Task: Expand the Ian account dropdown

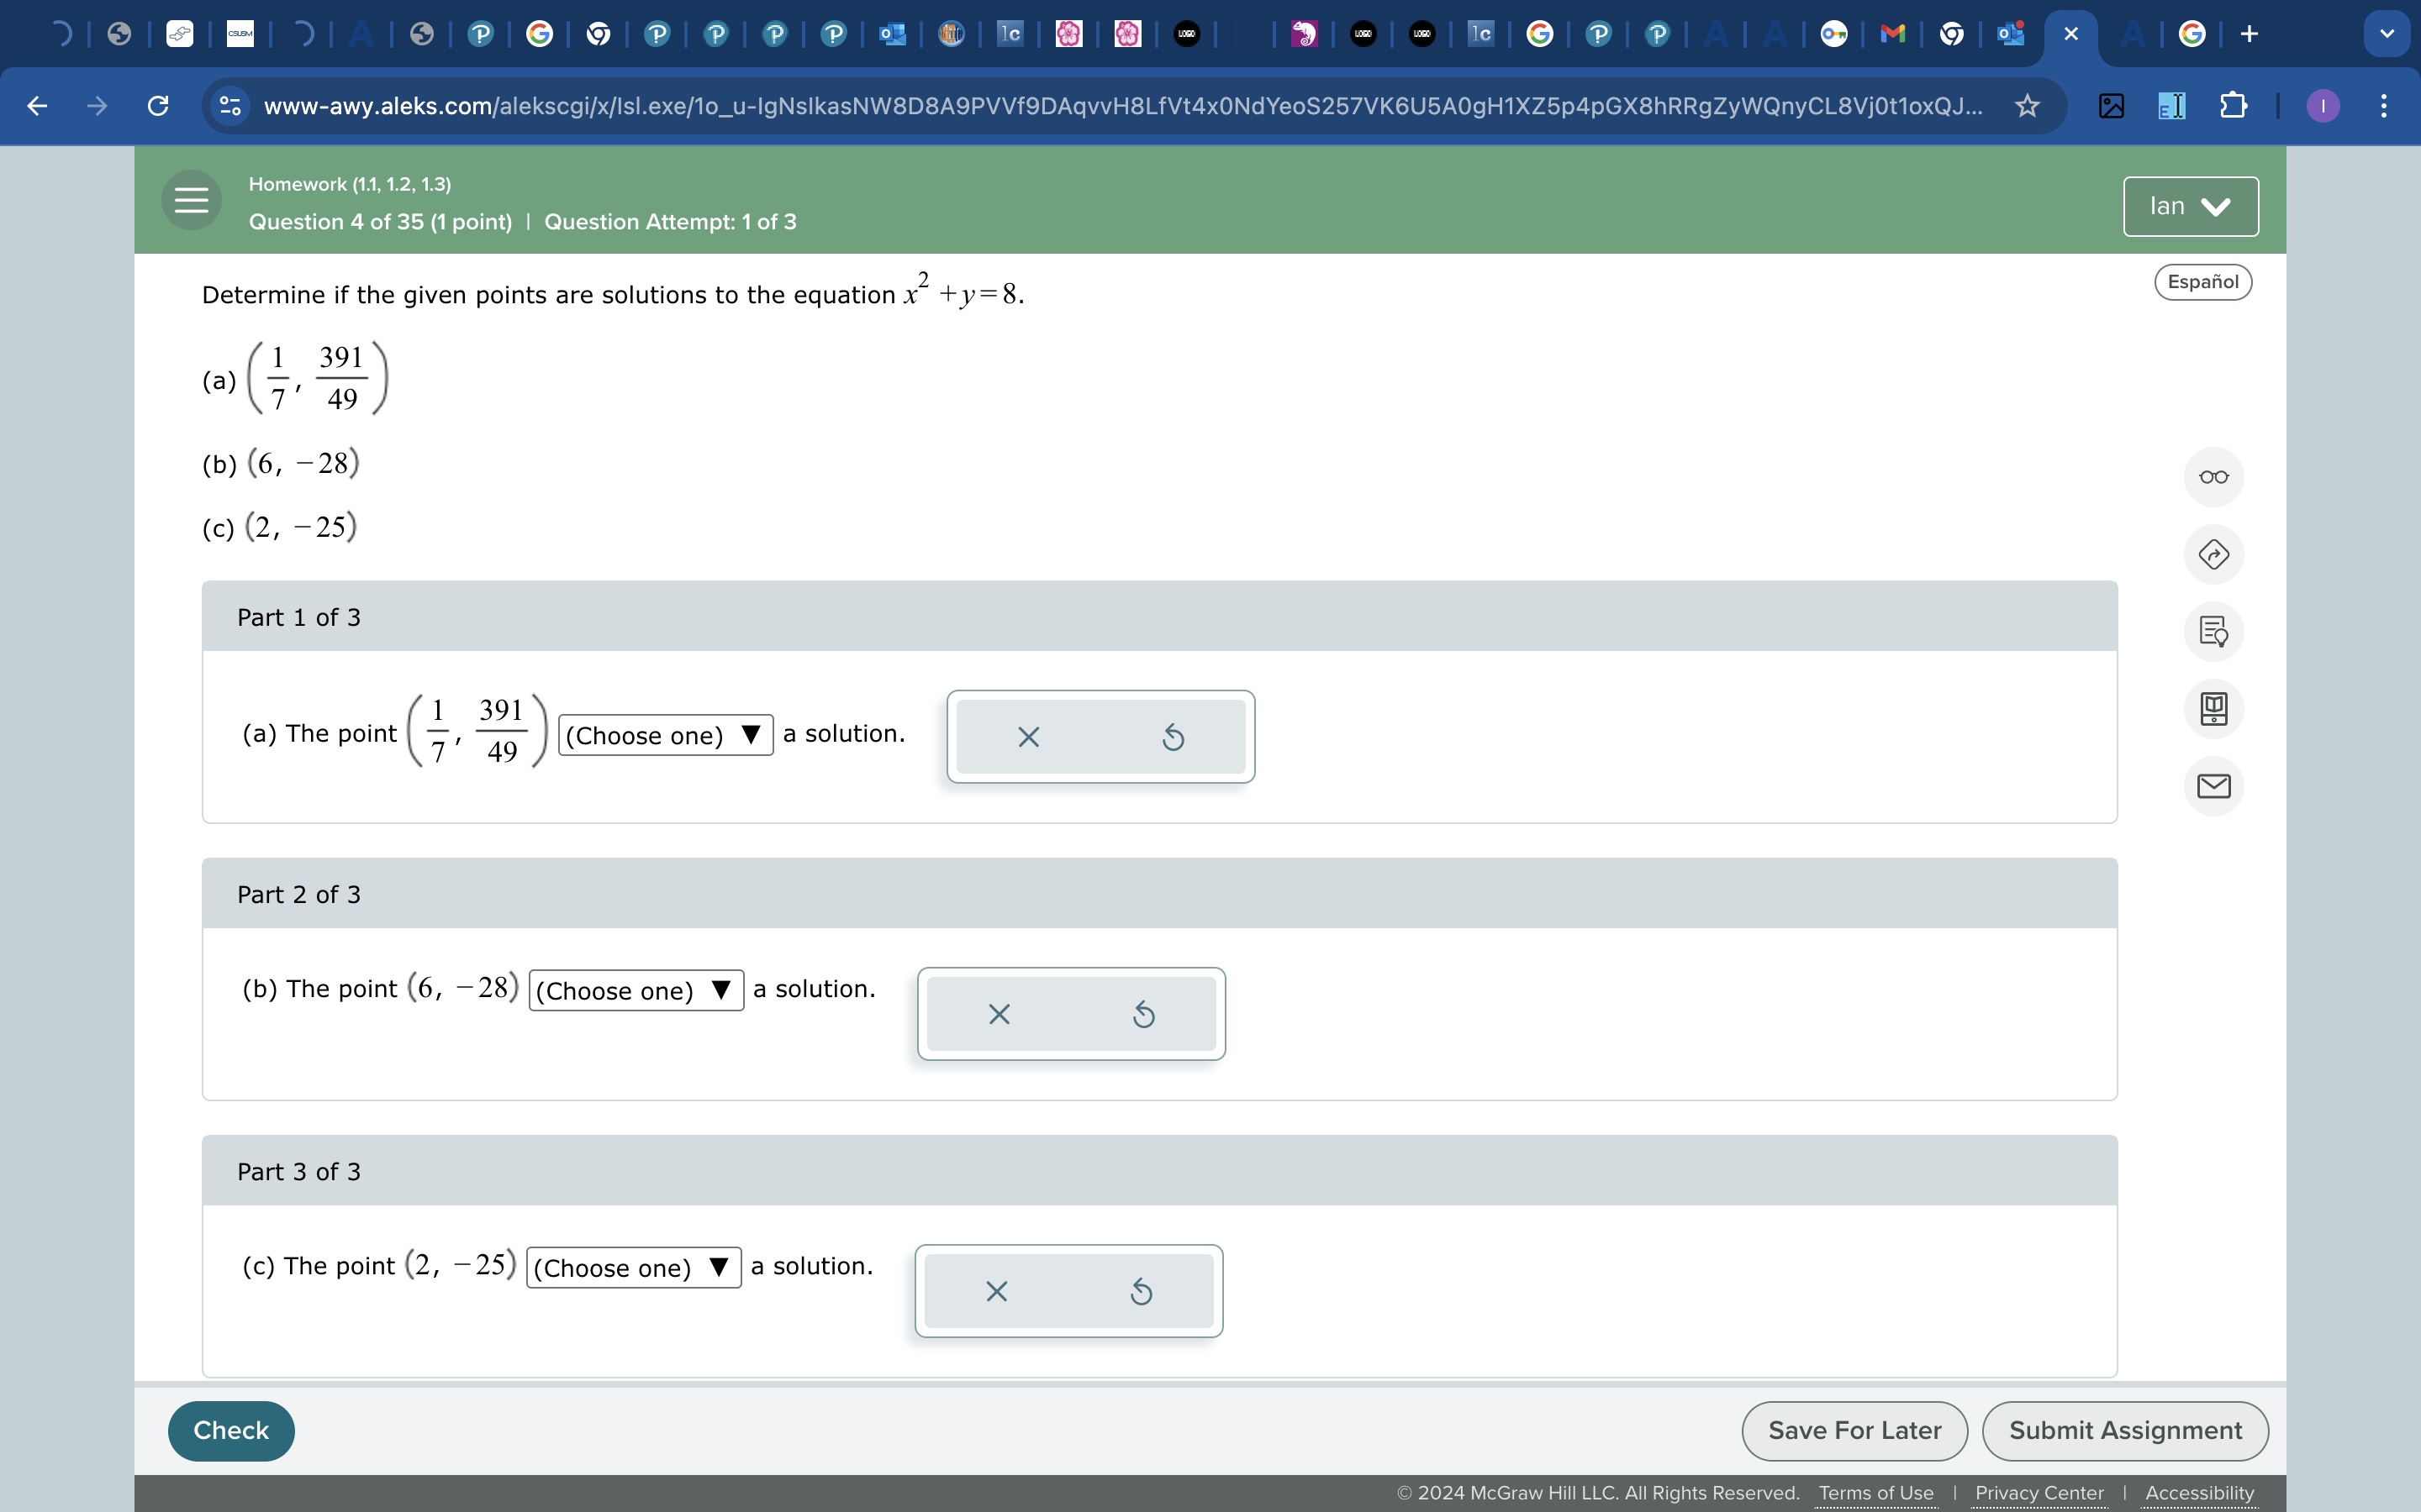Action: (x=2189, y=206)
